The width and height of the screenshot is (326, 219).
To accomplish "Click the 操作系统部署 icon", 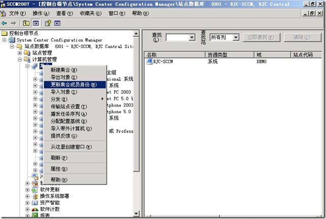I will click(x=35, y=196).
